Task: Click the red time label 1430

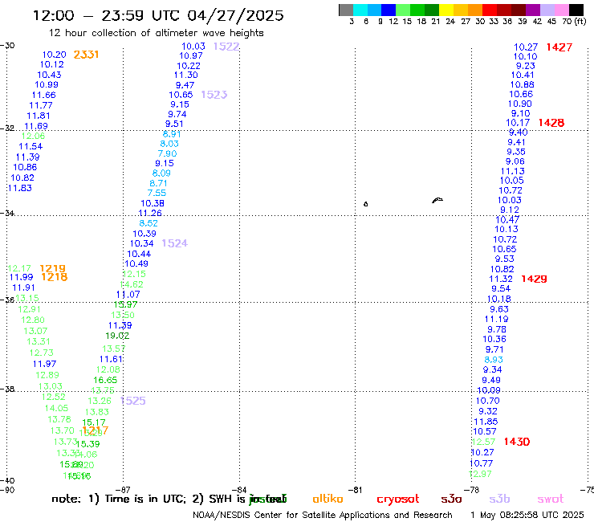Action: tap(517, 442)
